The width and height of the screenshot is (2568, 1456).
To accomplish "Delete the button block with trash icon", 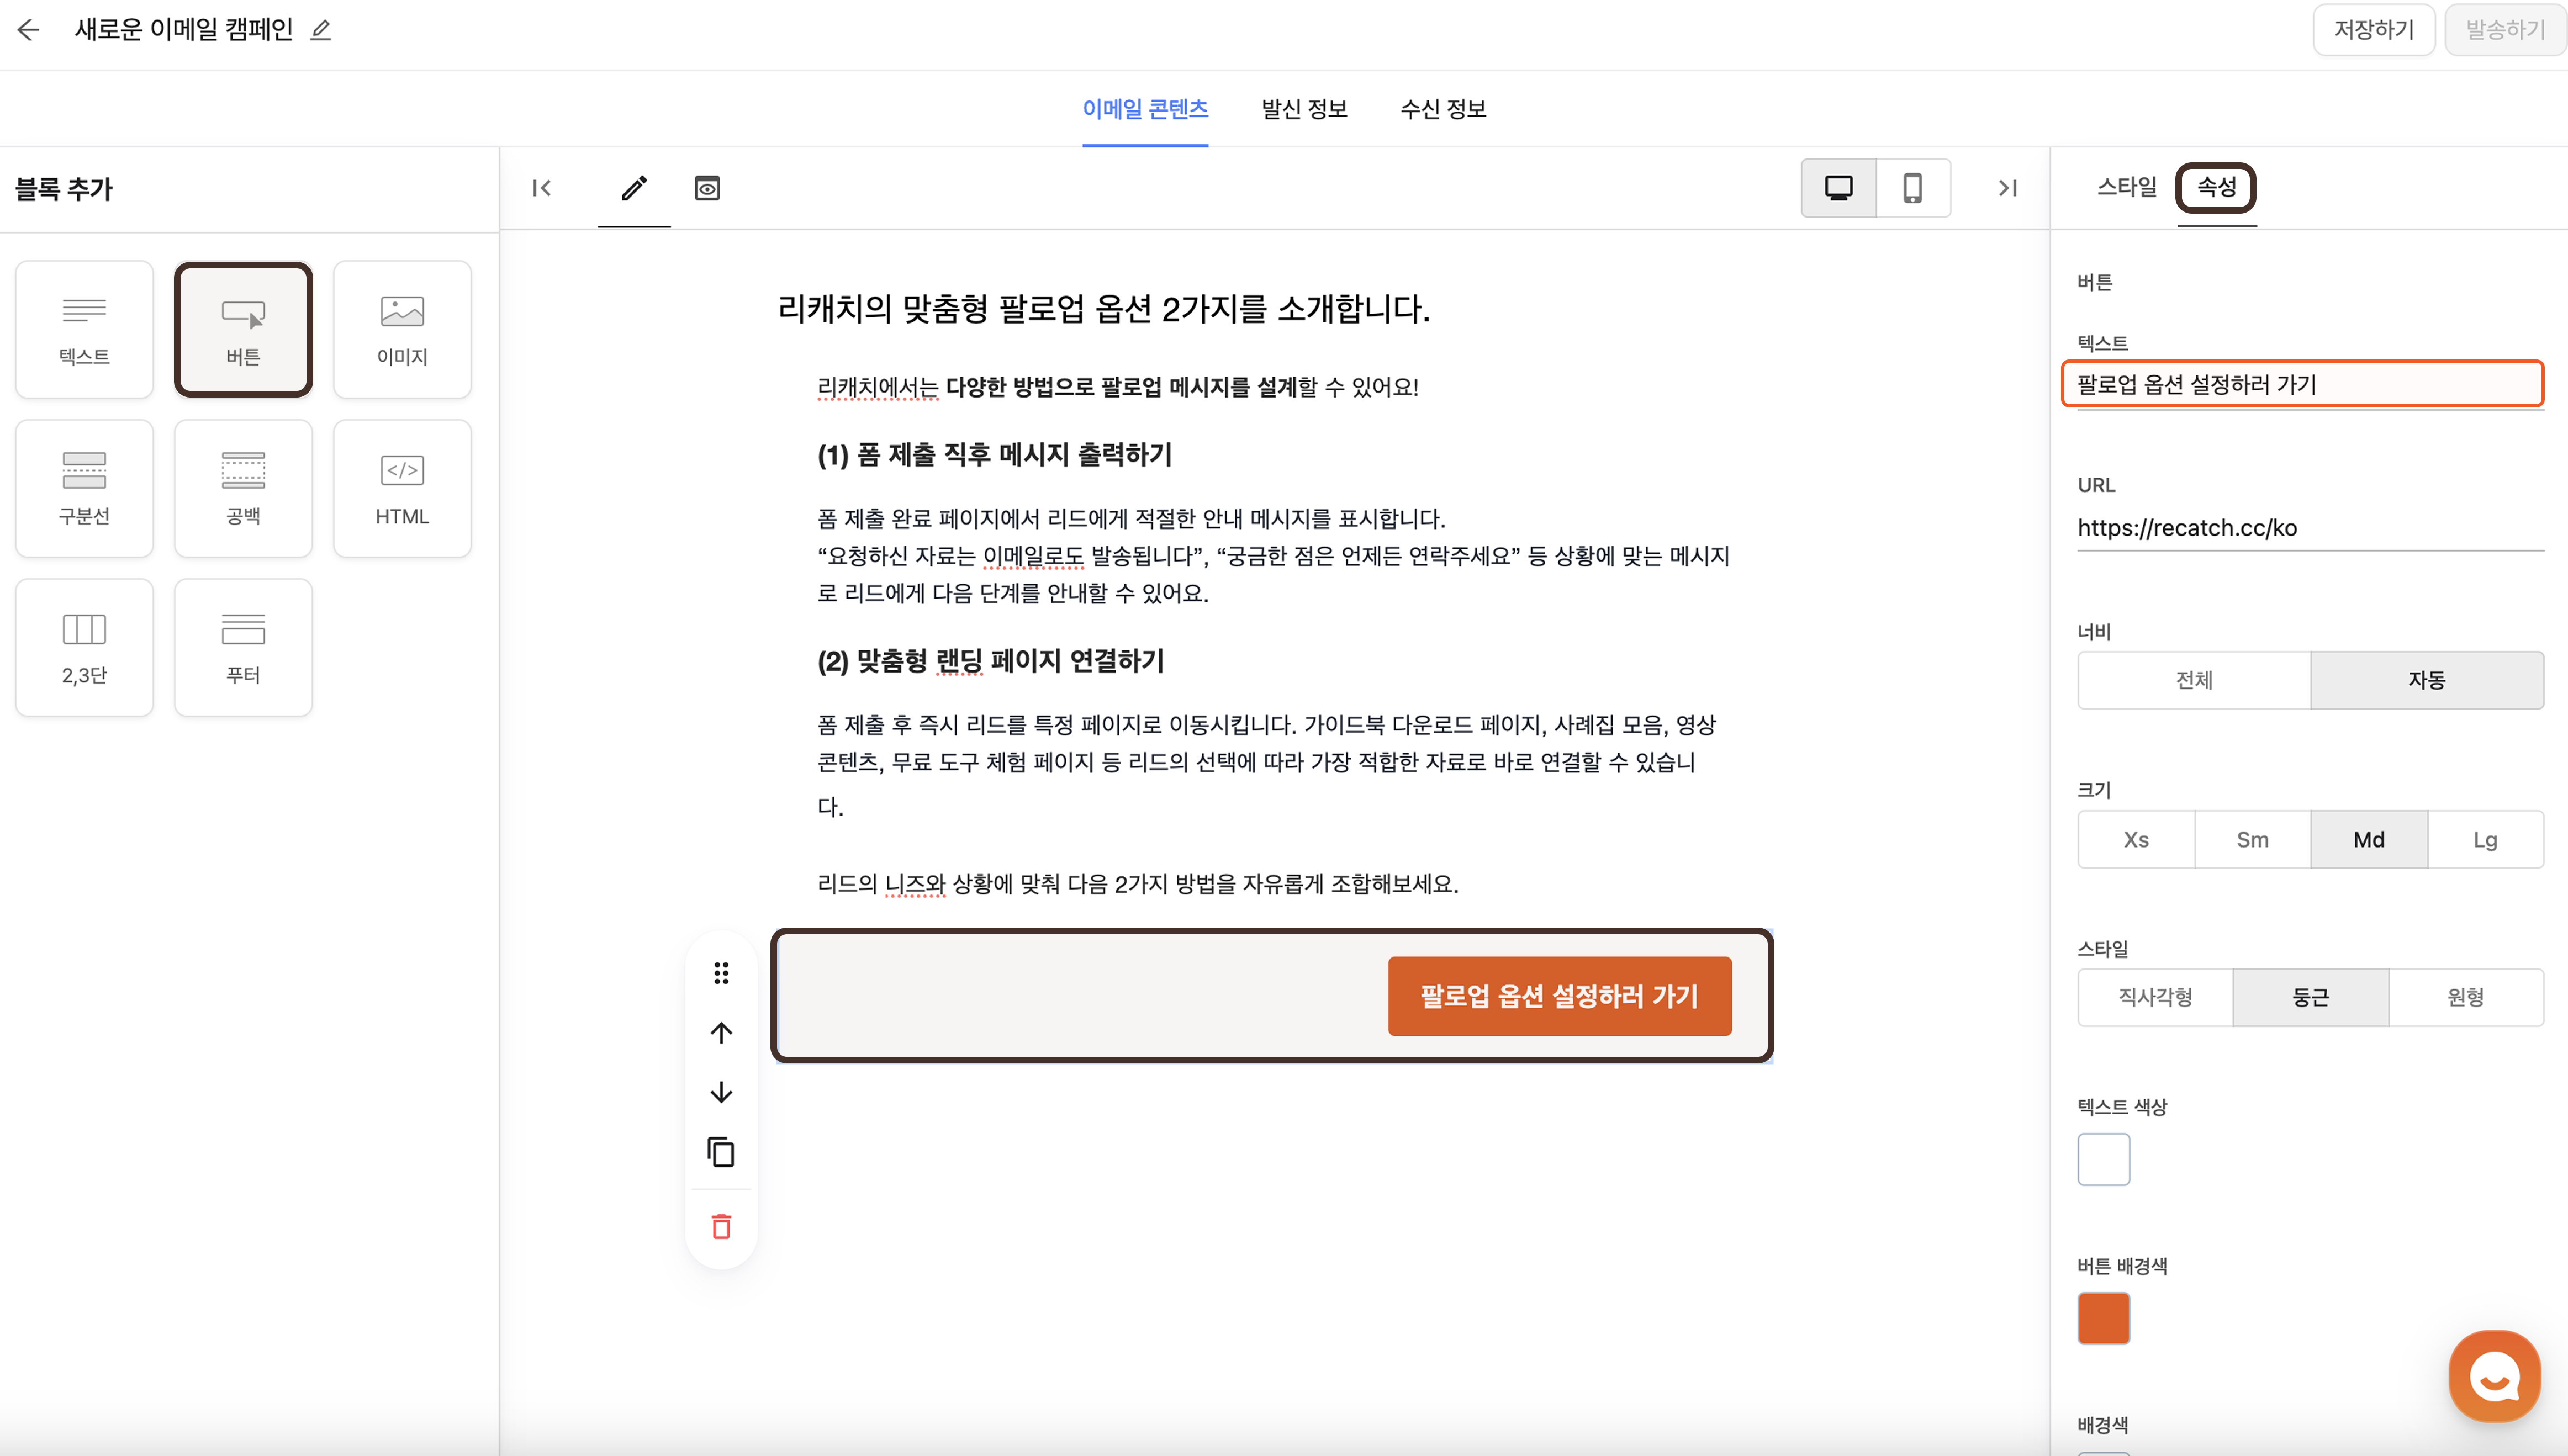I will tap(721, 1226).
